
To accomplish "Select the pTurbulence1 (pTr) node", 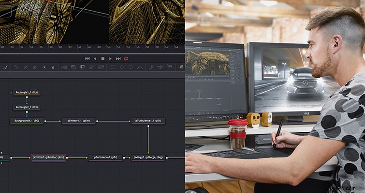I will click(x=105, y=158).
